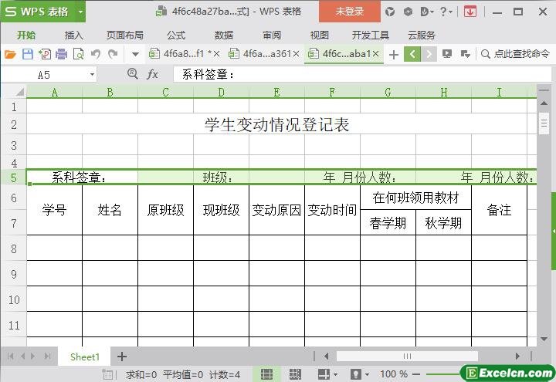Undo the last action
556x382 pixels.
(x=95, y=54)
